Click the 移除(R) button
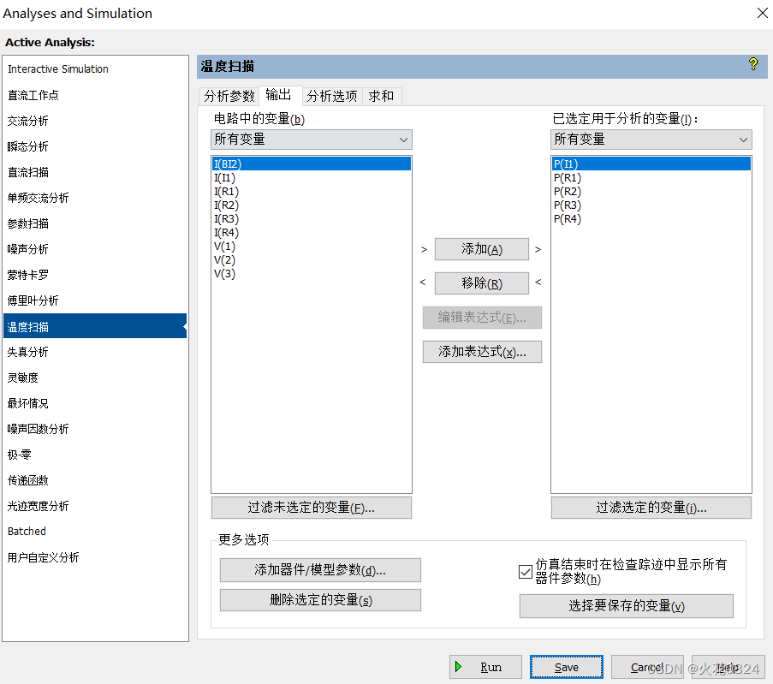The width and height of the screenshot is (773, 684). (481, 283)
